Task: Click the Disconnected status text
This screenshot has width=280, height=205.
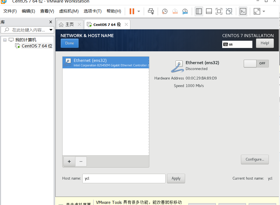Action: coord(197,69)
